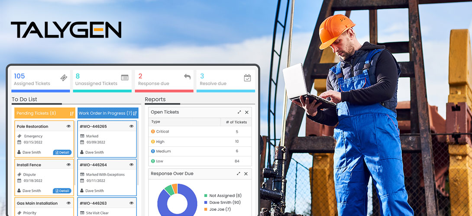Click the #WO-446263 work order title

pos(93,203)
